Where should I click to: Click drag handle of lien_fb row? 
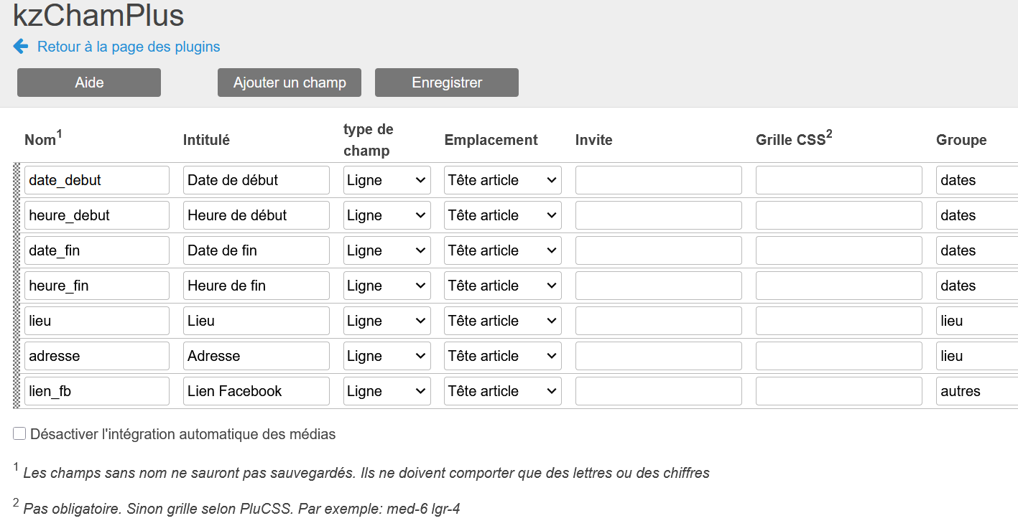[x=17, y=391]
